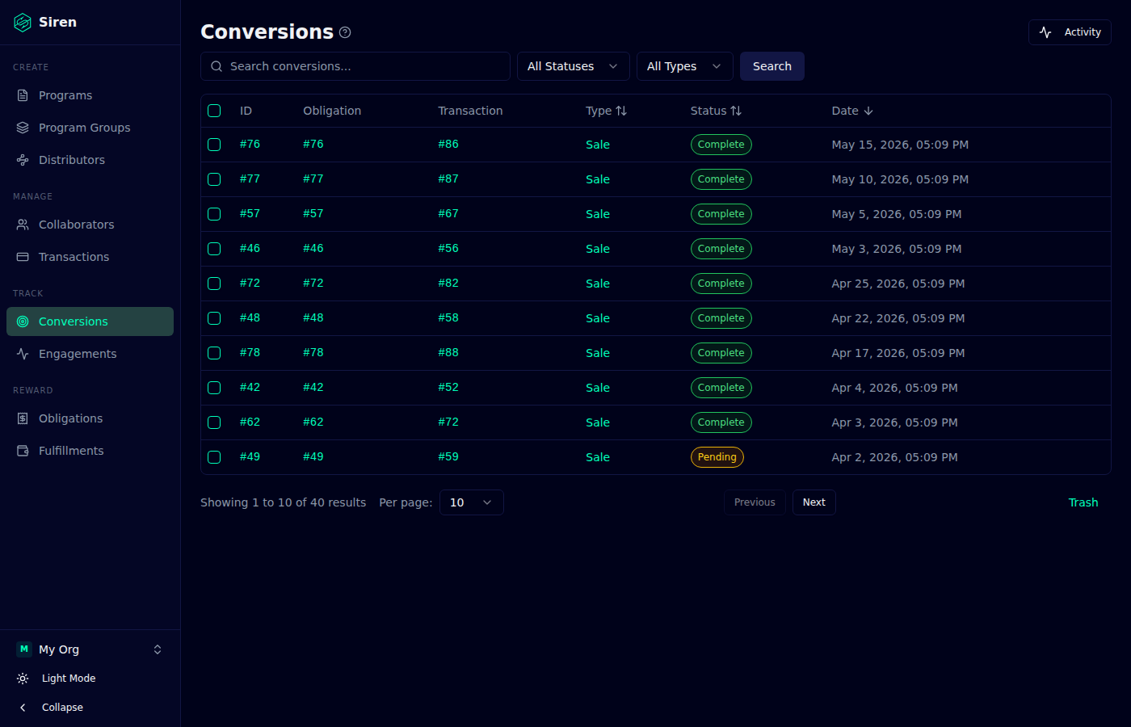Open obligation #77 link

(313, 179)
